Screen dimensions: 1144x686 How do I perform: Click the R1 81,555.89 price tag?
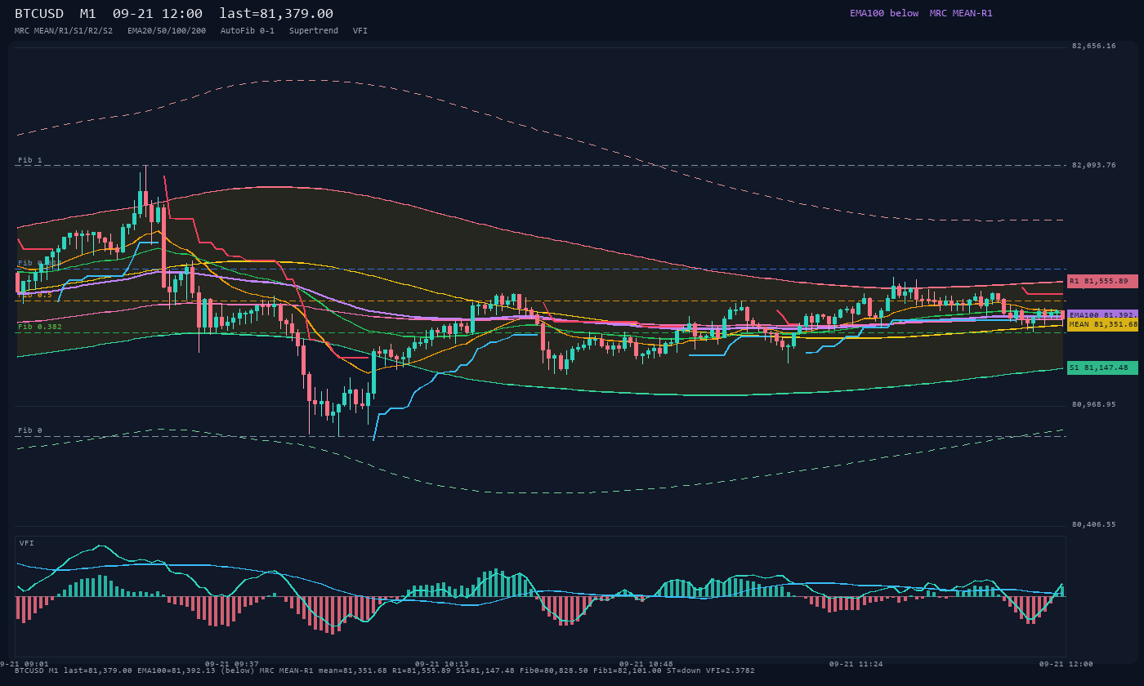[1102, 281]
